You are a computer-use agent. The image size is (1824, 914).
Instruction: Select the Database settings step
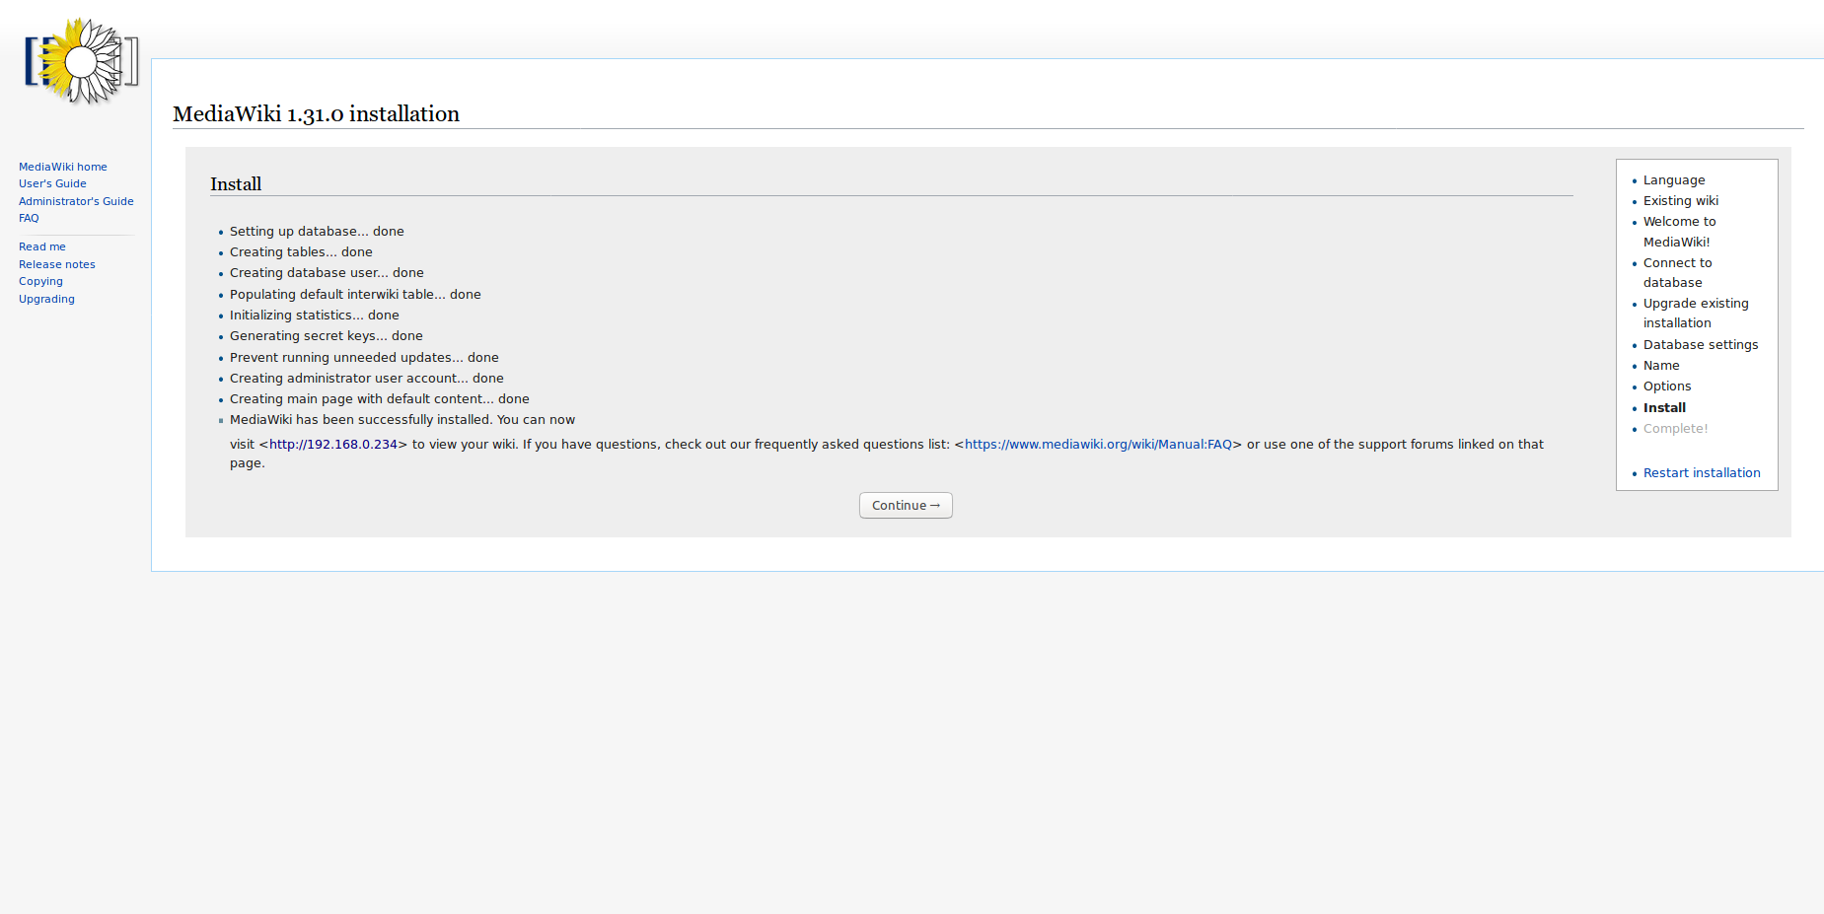(x=1701, y=345)
